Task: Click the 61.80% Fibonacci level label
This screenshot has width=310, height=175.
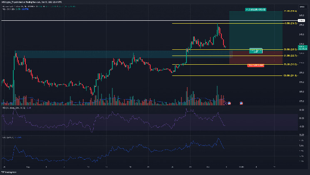Action: point(290,56)
